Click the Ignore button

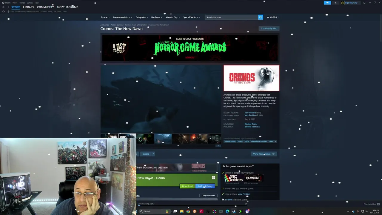click(x=146, y=154)
